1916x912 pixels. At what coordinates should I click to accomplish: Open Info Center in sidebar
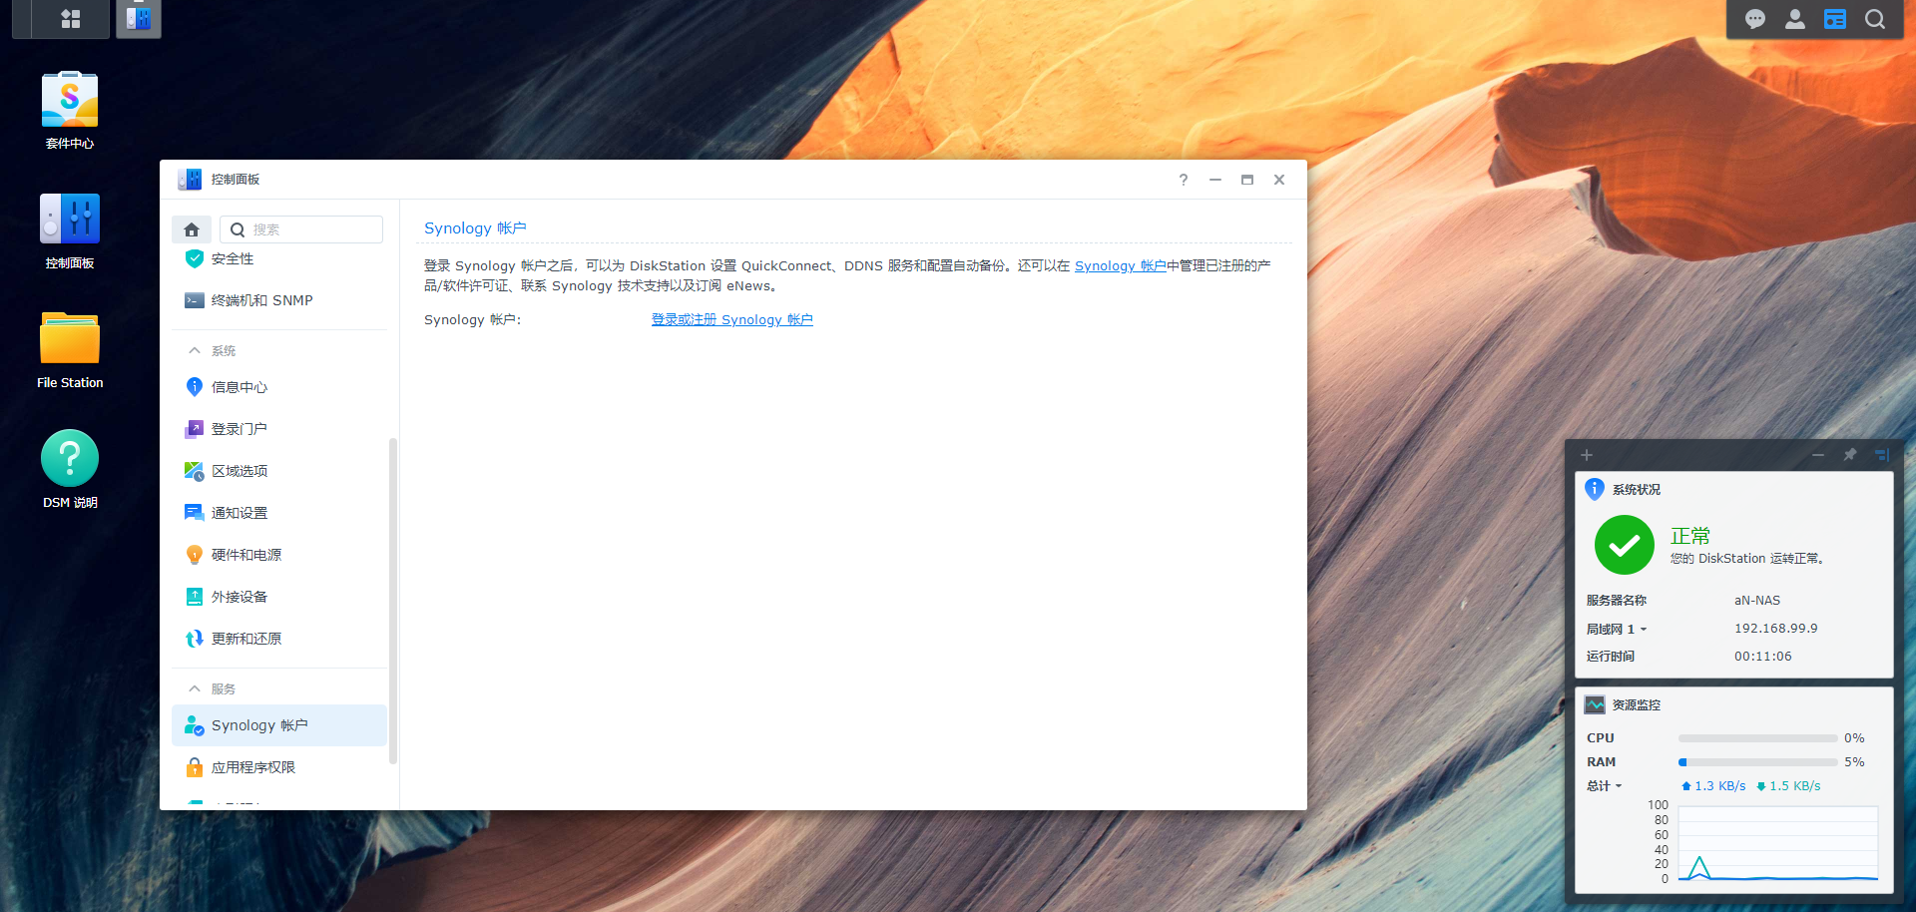point(279,387)
